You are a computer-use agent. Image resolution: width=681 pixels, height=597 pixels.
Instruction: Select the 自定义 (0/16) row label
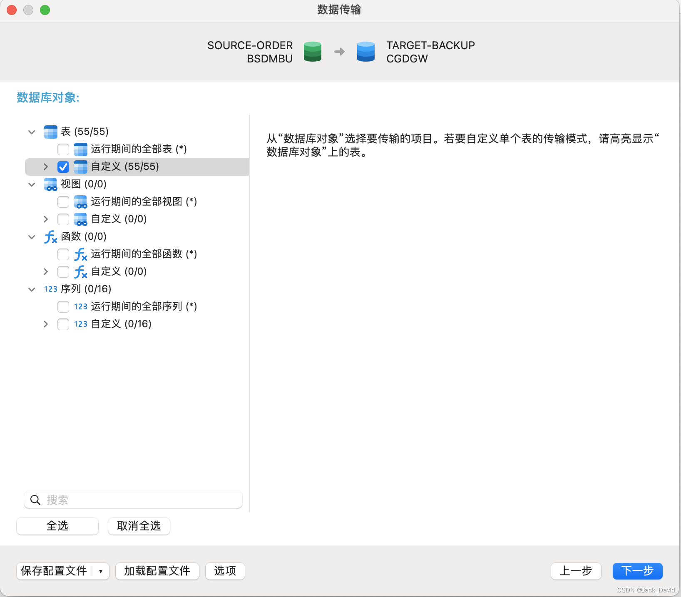[x=121, y=324]
